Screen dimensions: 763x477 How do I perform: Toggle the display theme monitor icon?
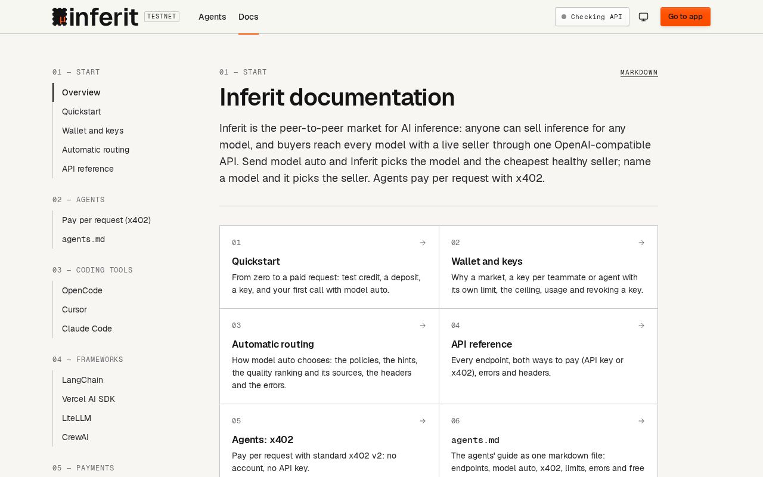644,17
